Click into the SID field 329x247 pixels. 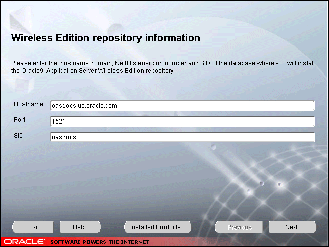[182, 137]
